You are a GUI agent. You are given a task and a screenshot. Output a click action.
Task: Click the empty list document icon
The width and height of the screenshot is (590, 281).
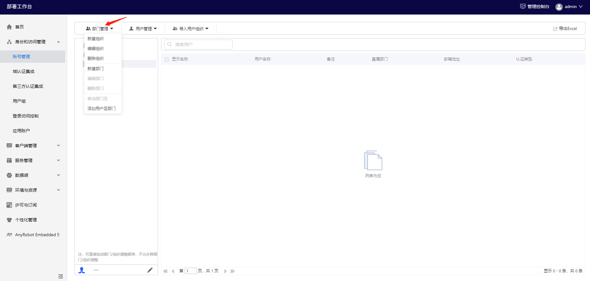(373, 160)
